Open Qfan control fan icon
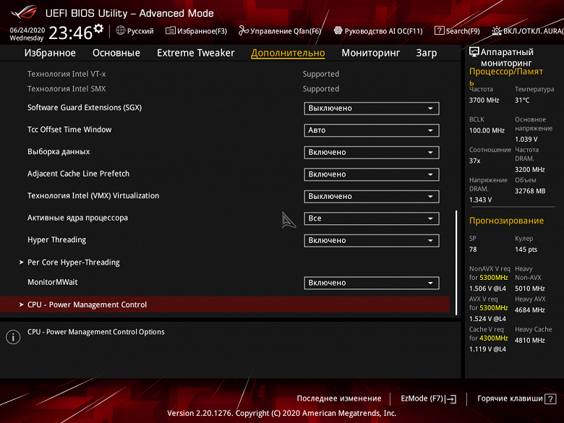The width and height of the screenshot is (564, 423). click(244, 31)
